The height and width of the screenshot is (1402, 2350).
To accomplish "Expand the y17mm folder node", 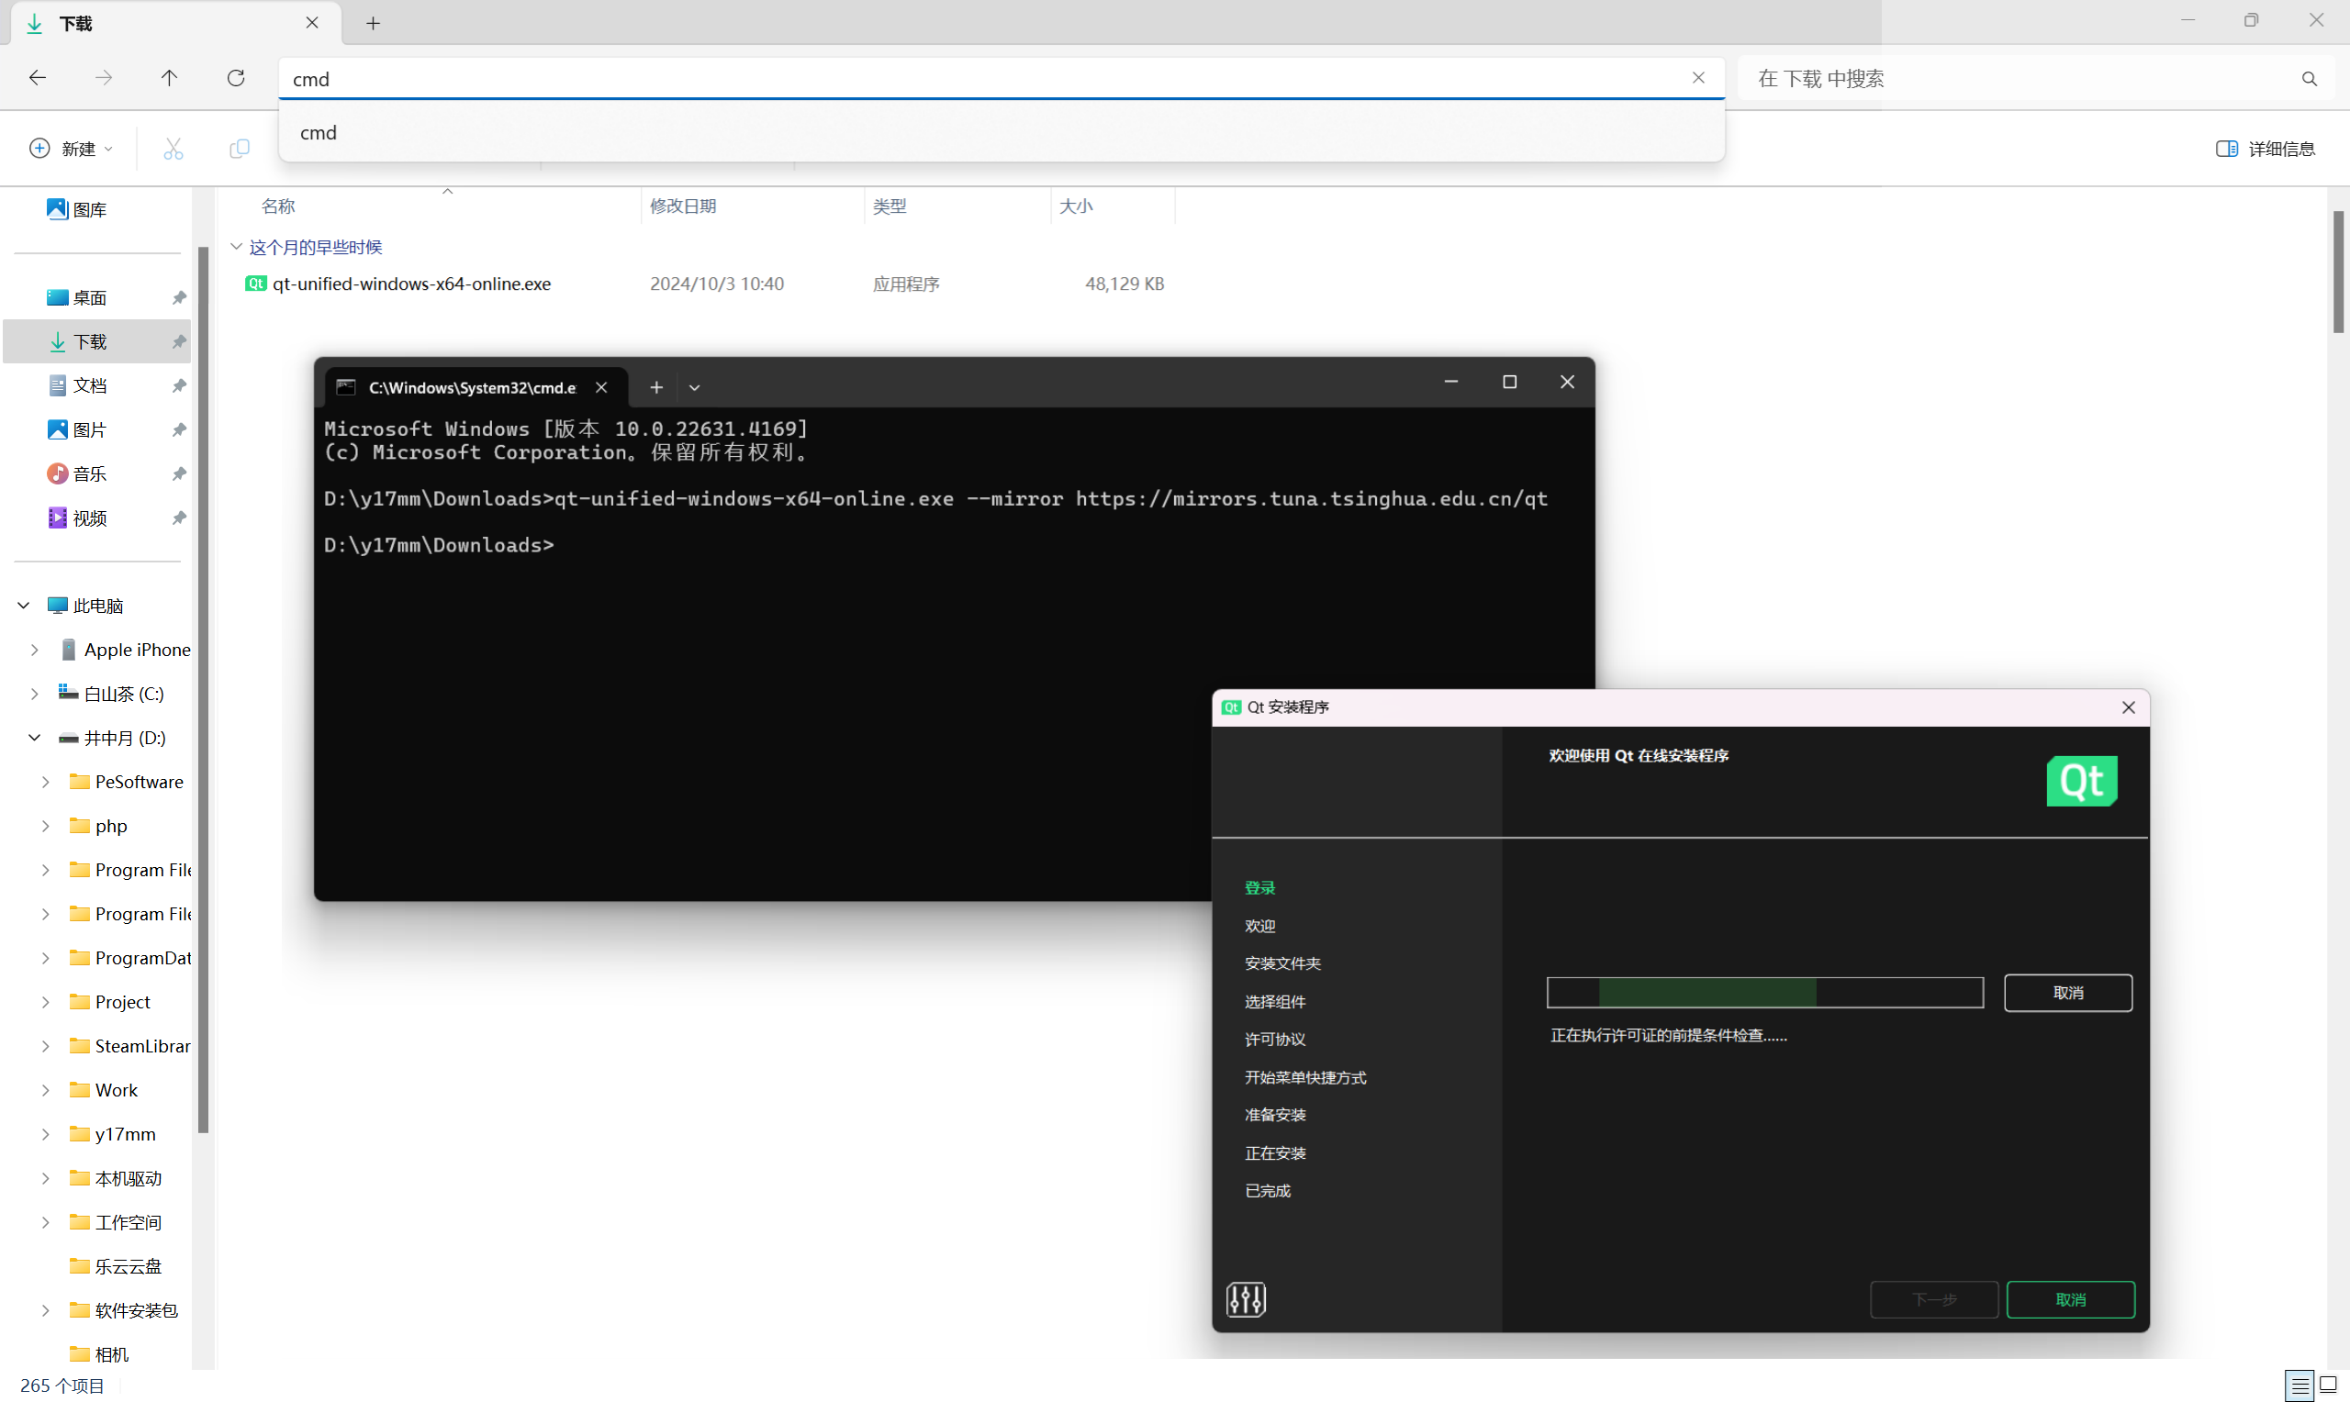I will pos(45,1135).
